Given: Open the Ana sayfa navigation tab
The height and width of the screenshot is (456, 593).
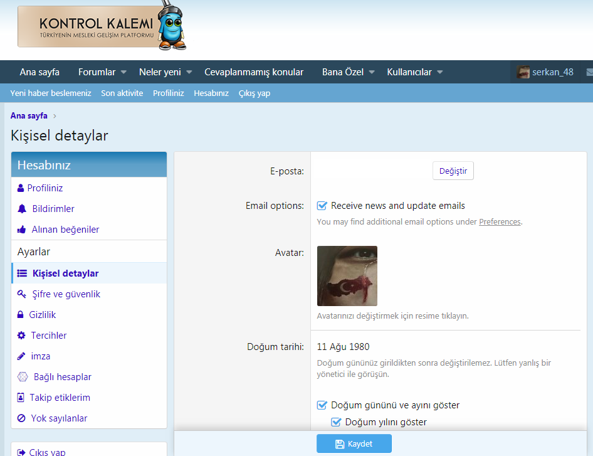Looking at the screenshot, I should (x=39, y=72).
